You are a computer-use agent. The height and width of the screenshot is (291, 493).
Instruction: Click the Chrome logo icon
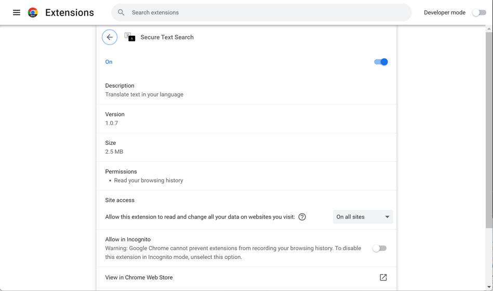[33, 12]
